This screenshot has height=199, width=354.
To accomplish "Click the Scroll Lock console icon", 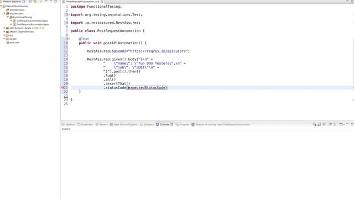I will tap(319, 124).
